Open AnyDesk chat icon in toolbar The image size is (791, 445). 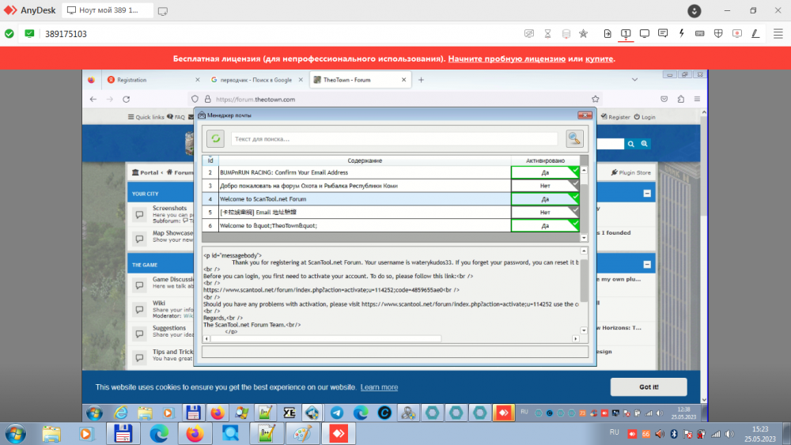tap(663, 34)
